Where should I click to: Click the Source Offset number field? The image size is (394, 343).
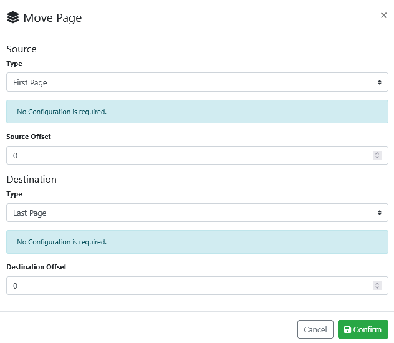click(x=187, y=155)
